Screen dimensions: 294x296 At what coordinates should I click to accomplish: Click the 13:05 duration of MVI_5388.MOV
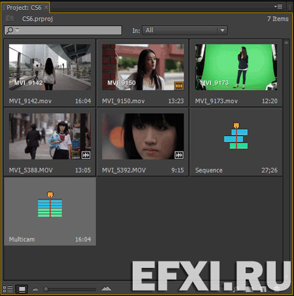tap(83, 170)
